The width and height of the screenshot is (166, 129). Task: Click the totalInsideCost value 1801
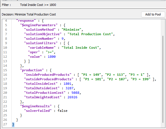pyautogui.click(x=67, y=84)
